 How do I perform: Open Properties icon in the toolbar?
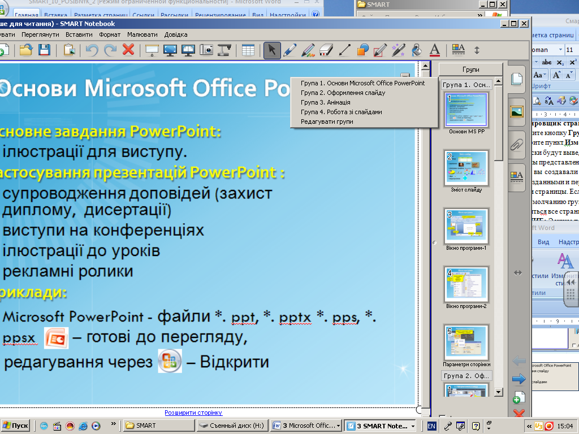click(458, 49)
